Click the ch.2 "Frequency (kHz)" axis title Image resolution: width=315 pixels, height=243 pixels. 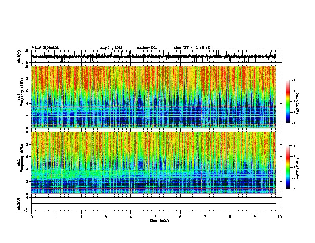(22, 158)
